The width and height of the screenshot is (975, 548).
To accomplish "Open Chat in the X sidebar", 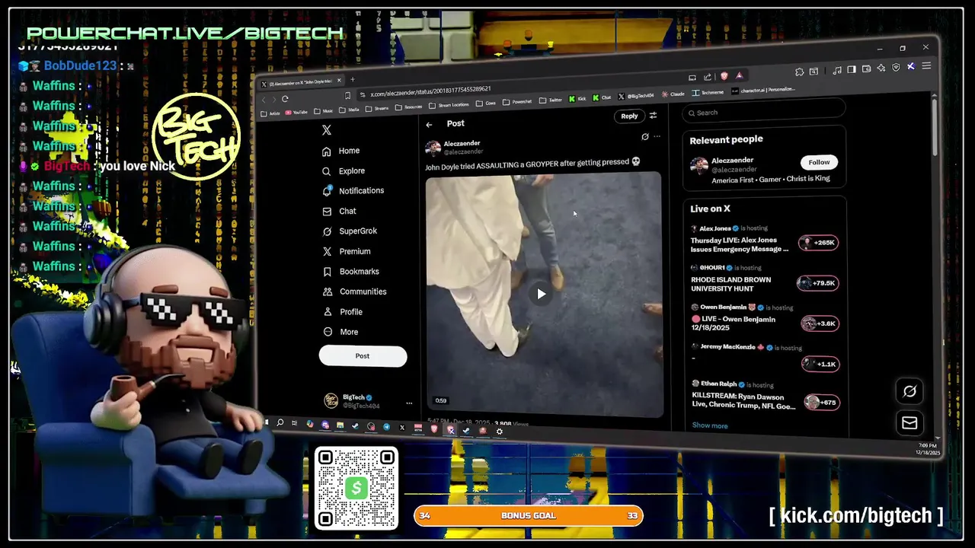I will click(339, 211).
